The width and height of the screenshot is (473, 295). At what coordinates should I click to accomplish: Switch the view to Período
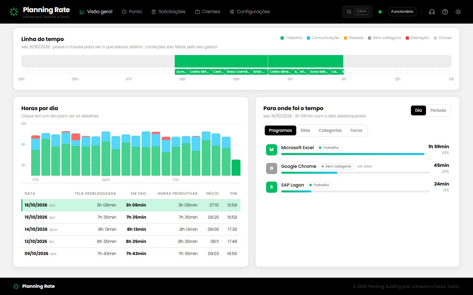tap(438, 110)
